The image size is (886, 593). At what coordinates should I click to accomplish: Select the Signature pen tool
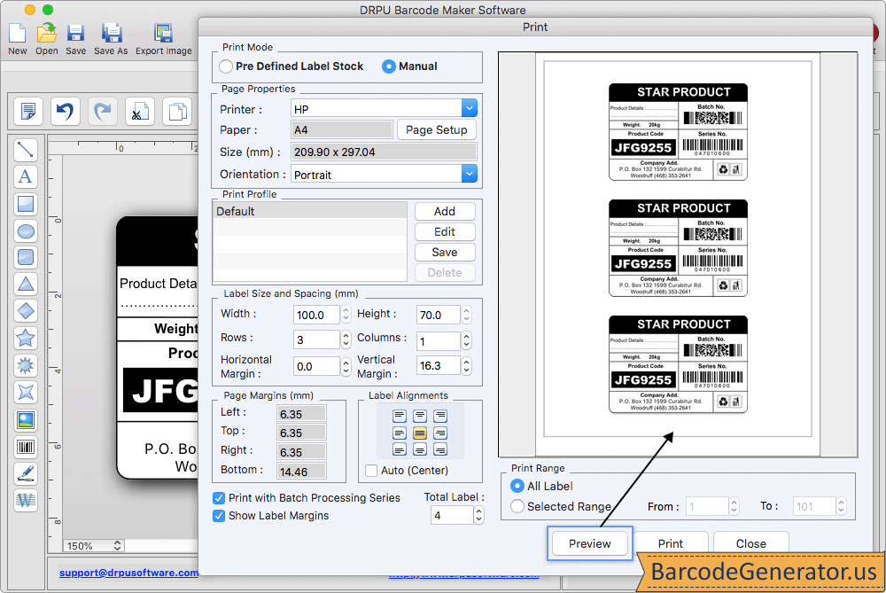pyautogui.click(x=26, y=473)
